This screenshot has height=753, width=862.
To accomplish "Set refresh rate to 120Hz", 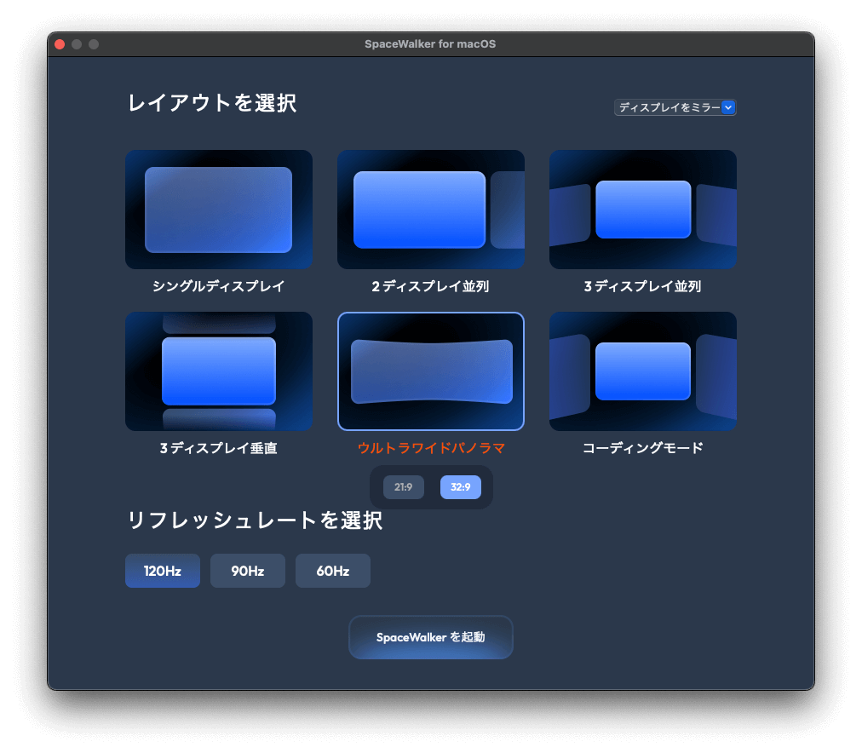I will 162,571.
